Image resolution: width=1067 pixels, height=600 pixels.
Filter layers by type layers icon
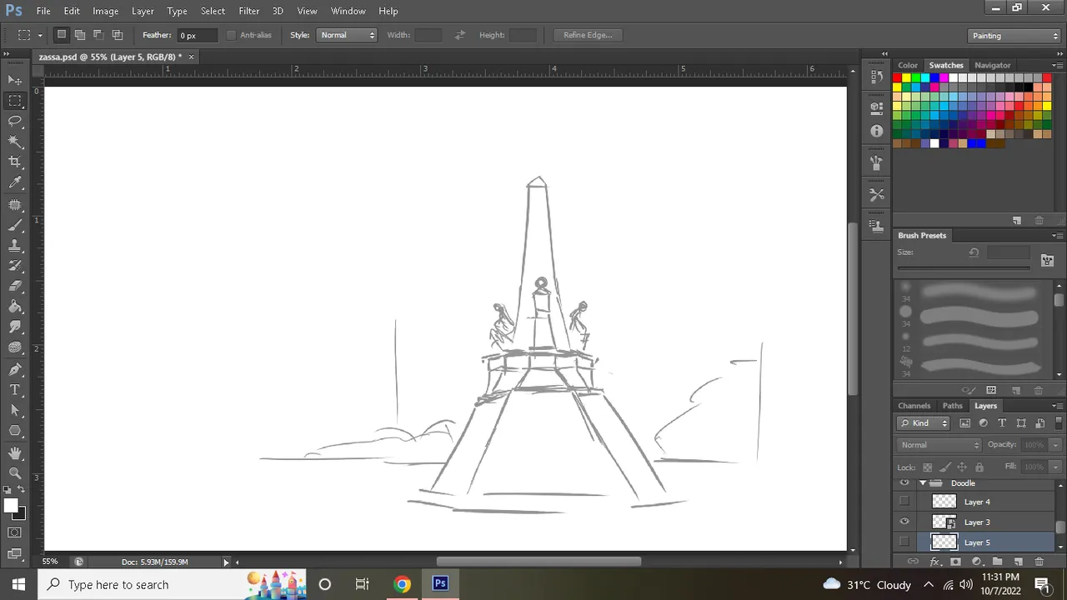[1002, 423]
